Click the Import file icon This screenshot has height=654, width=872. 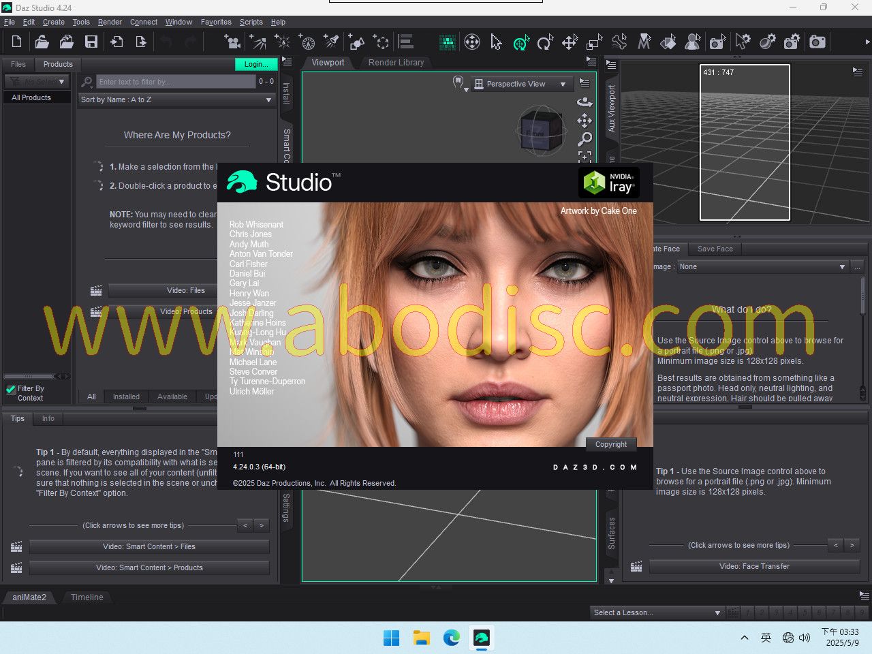click(x=116, y=42)
